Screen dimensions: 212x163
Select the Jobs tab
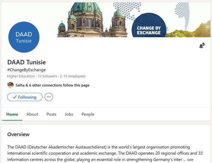69,114
